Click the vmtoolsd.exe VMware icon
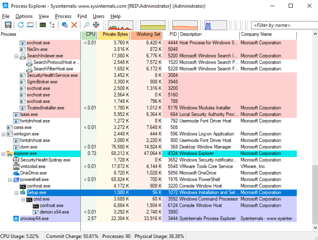 16,166
